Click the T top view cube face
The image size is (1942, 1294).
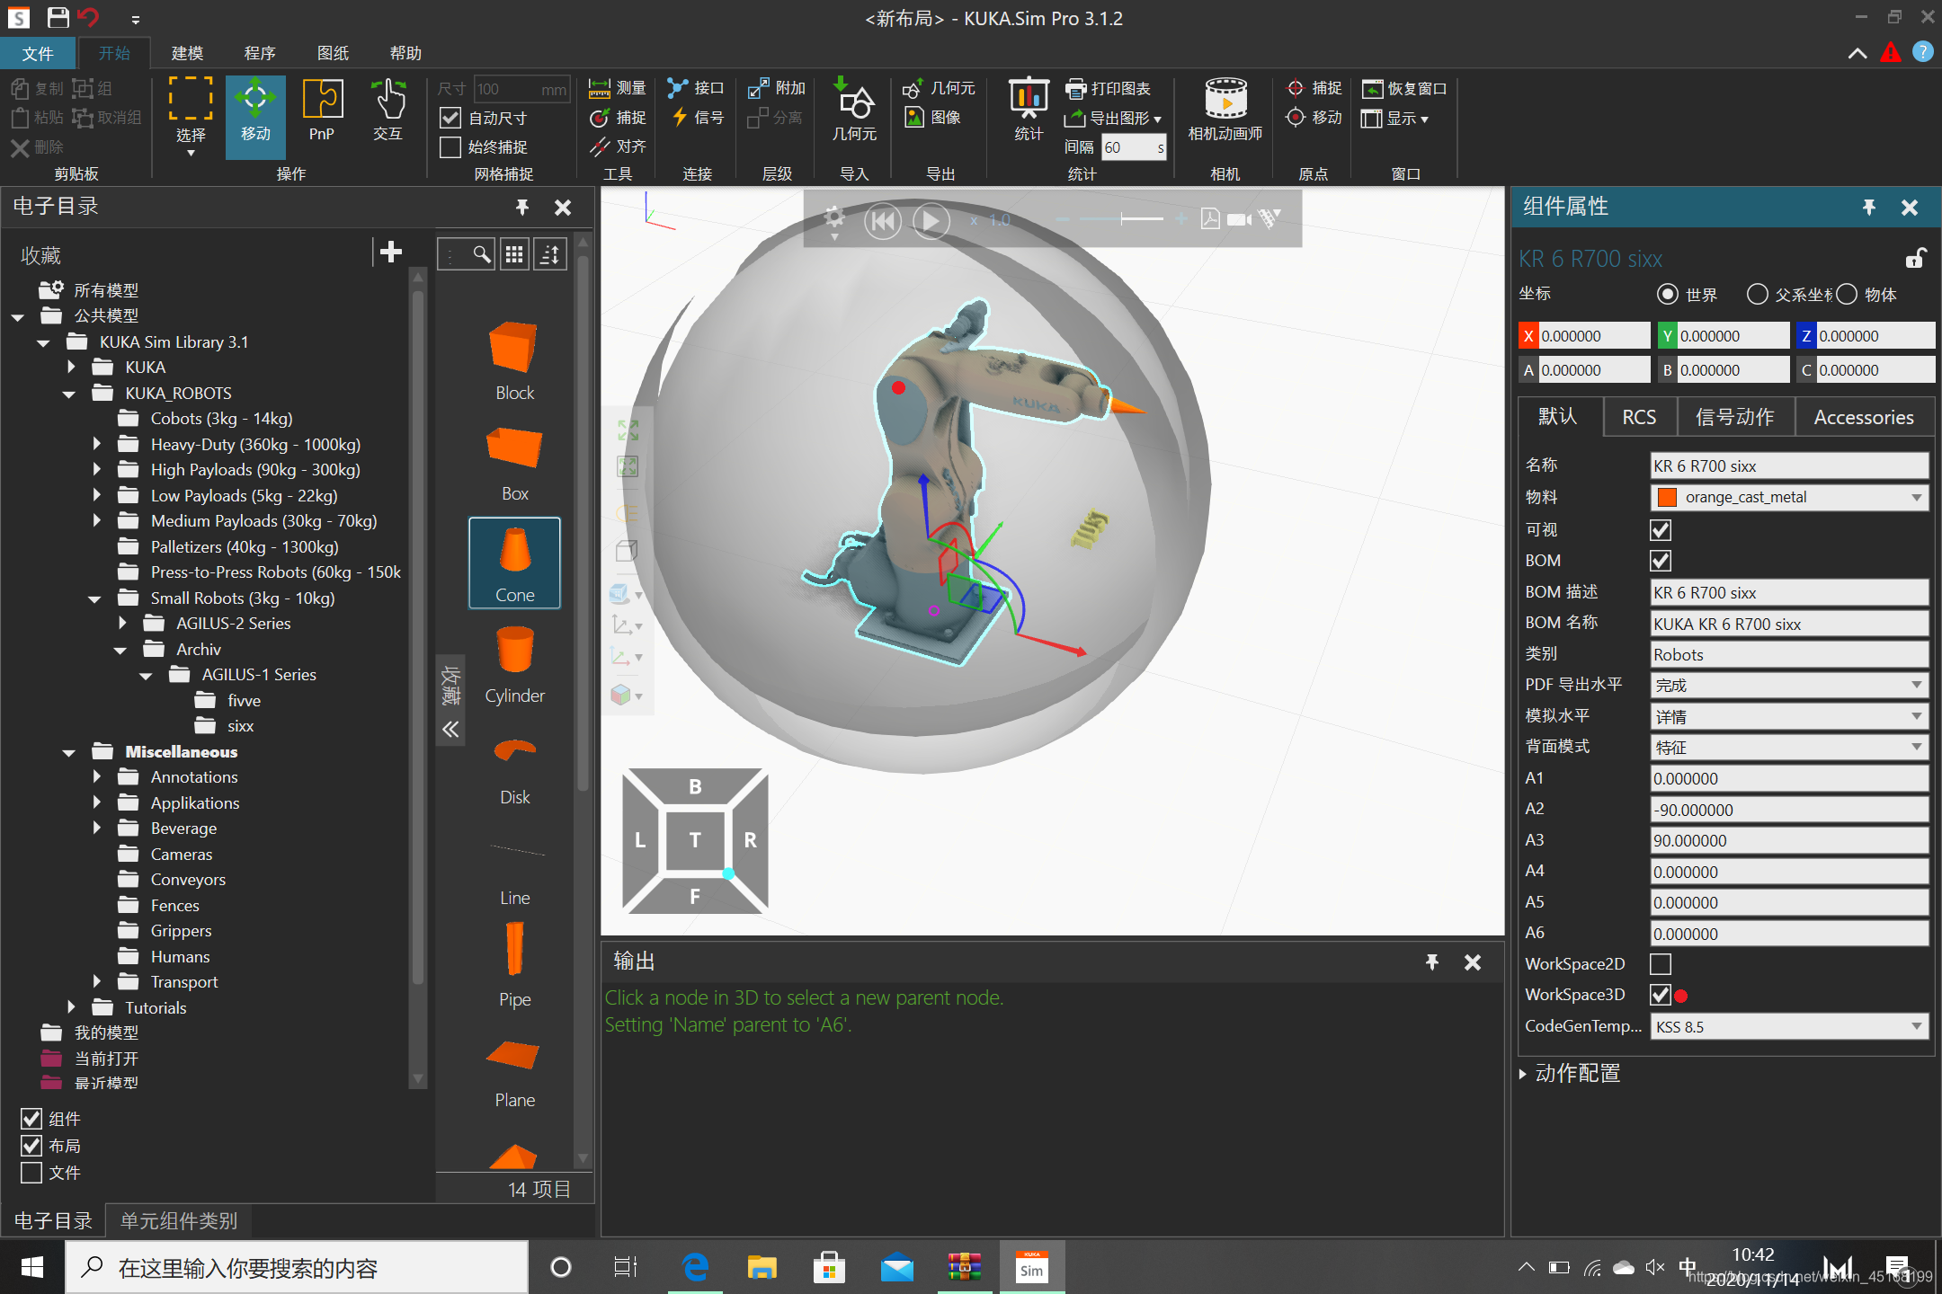point(695,840)
